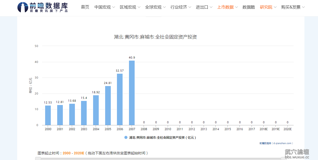Click the x-axis label 2010
The image size is (318, 160).
coord(168,129)
